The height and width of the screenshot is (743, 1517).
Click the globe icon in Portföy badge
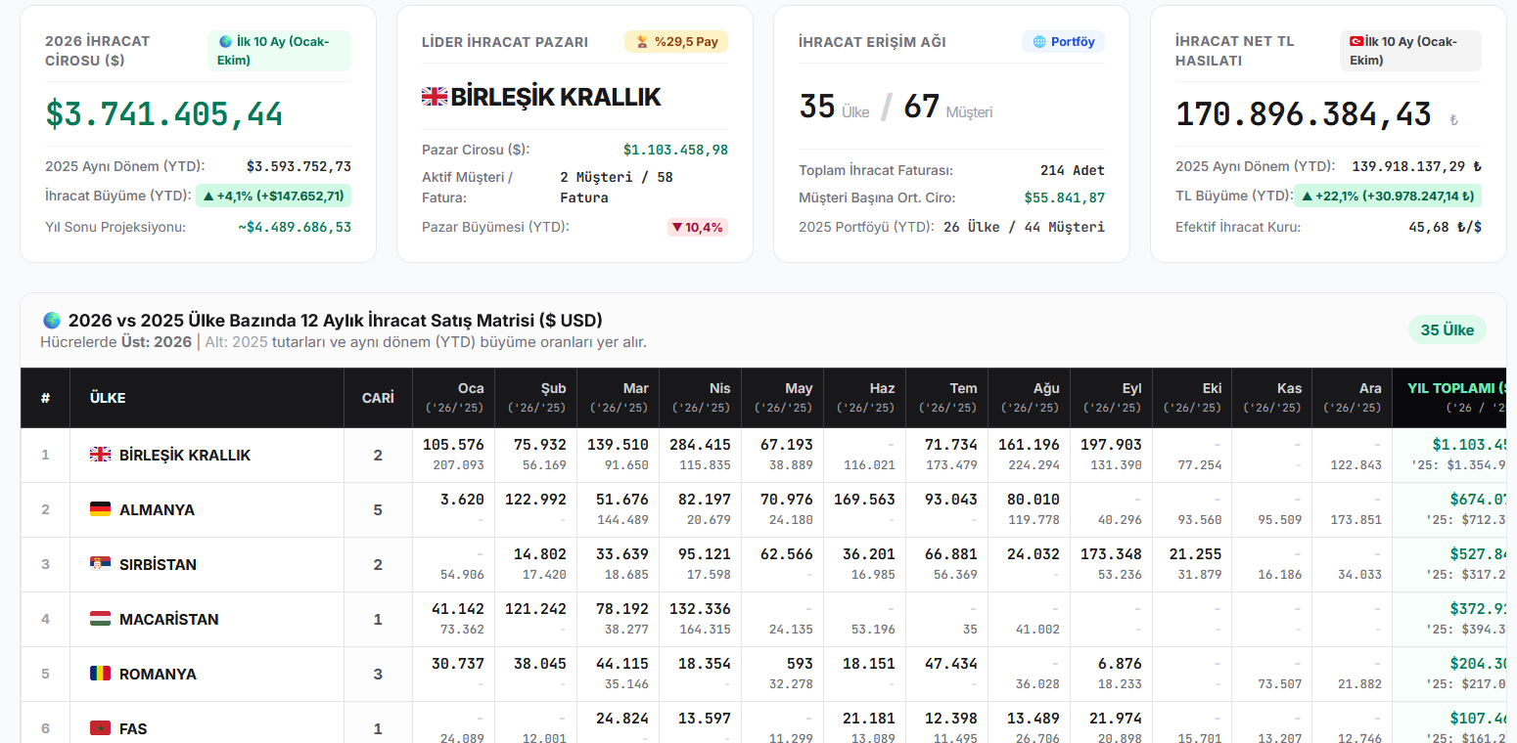click(1039, 42)
